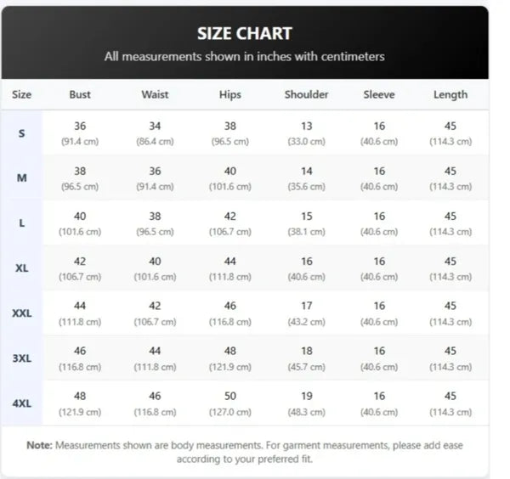Click the Hips column header

coord(229,94)
